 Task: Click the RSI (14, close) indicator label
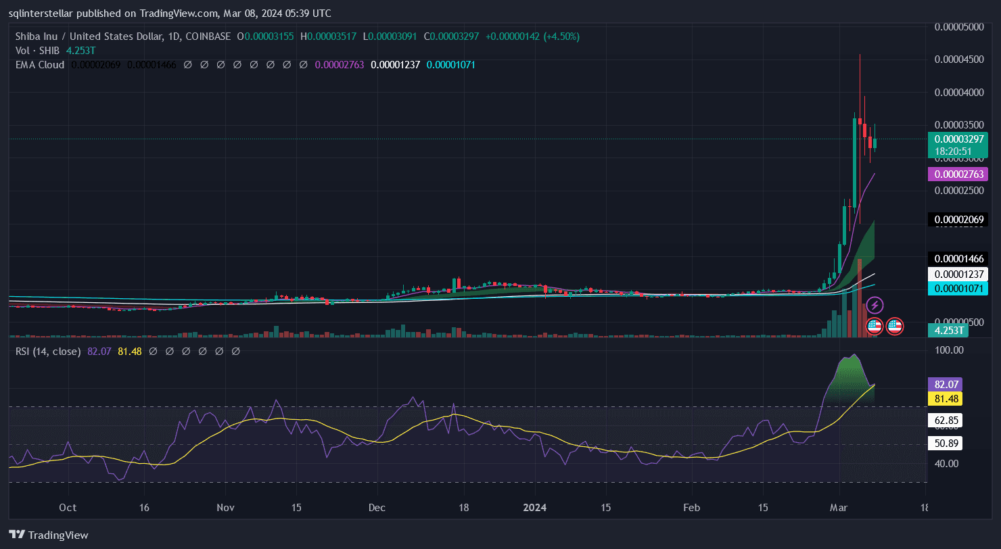[x=48, y=352]
